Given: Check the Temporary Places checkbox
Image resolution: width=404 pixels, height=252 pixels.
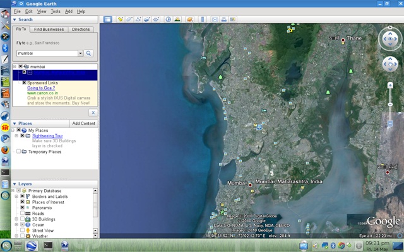Looking at the screenshot, I should pyautogui.click(x=19, y=152).
